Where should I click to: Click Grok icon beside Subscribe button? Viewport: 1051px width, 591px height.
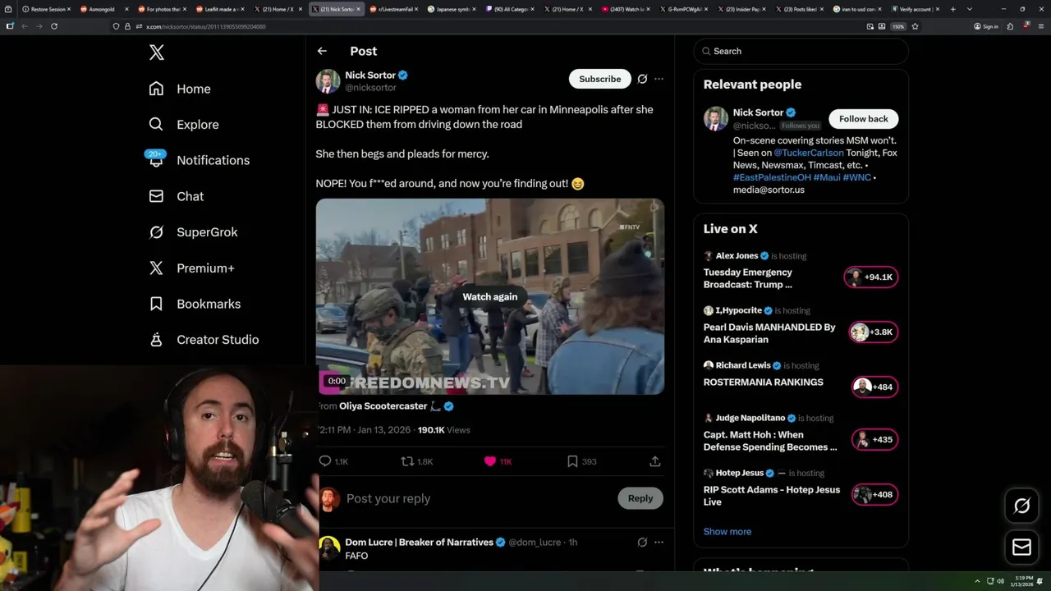click(x=642, y=79)
